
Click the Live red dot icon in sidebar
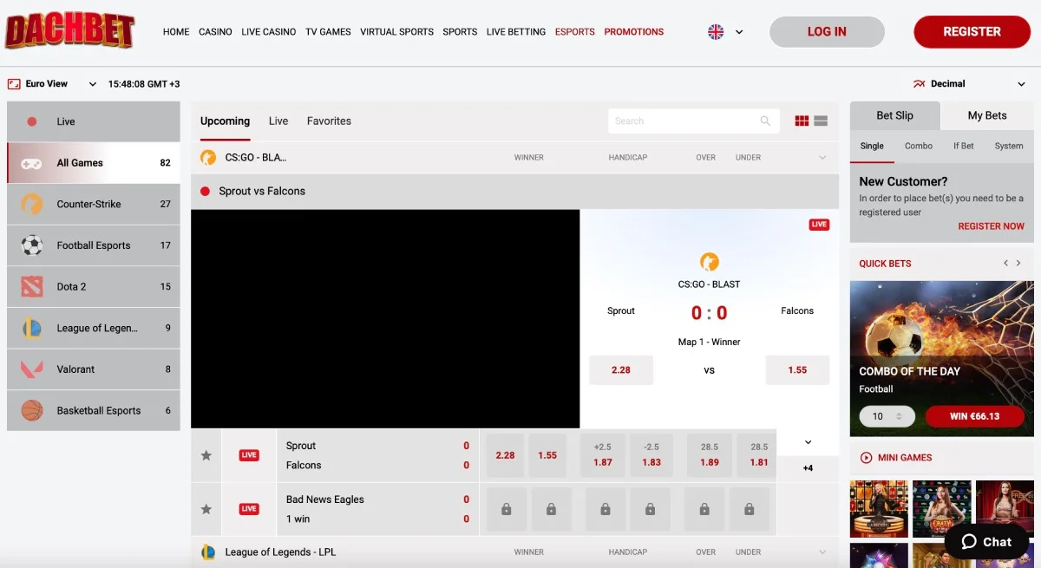32,121
